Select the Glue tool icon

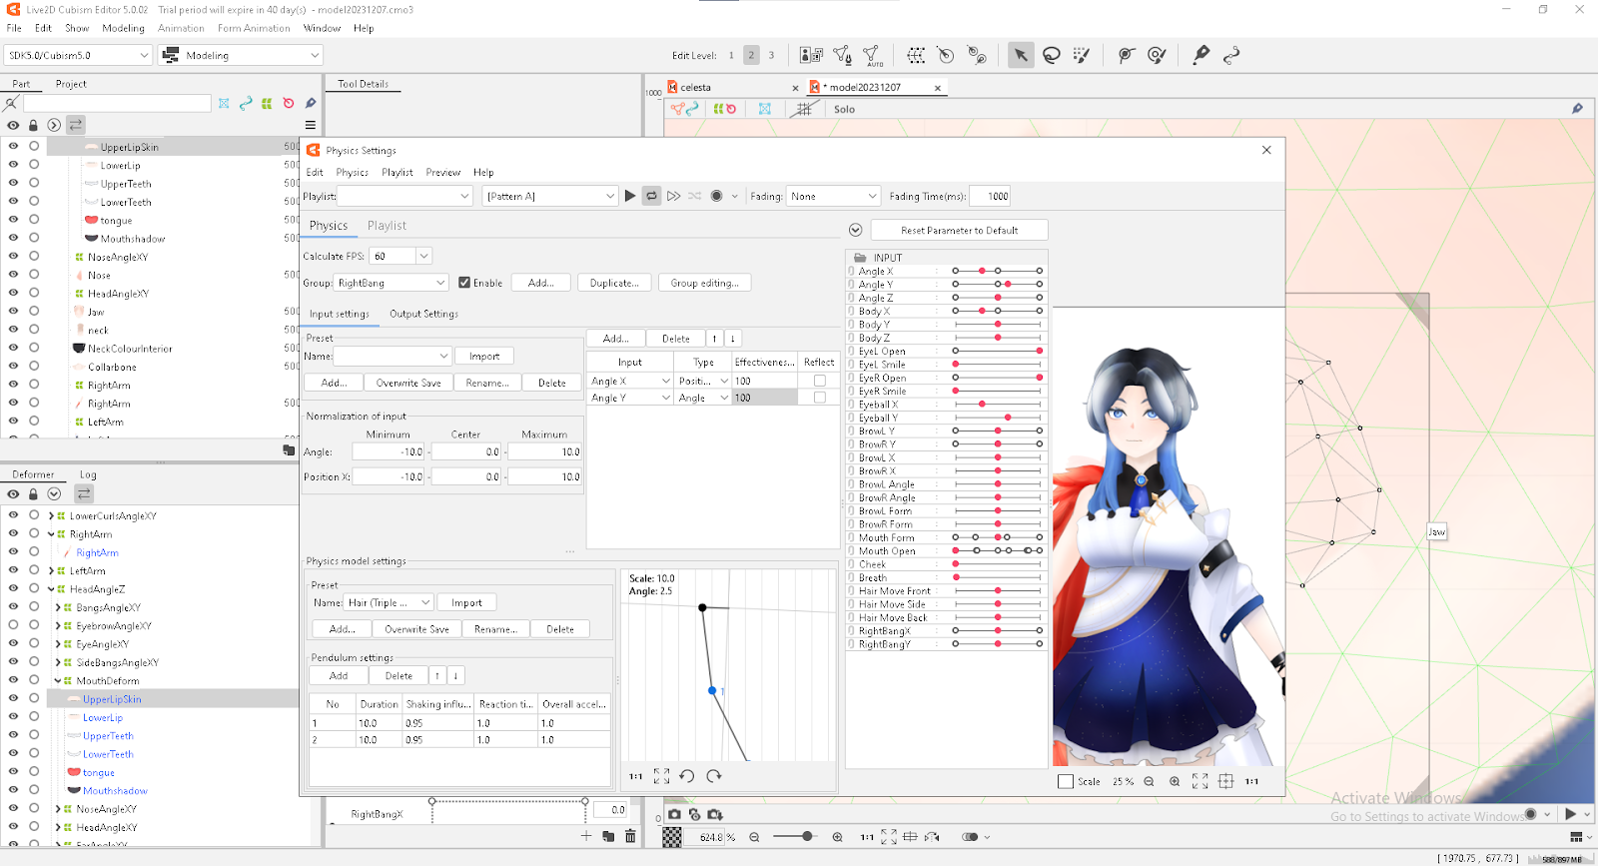[1201, 55]
